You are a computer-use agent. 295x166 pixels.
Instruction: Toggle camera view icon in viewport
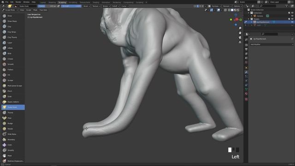[240, 38]
